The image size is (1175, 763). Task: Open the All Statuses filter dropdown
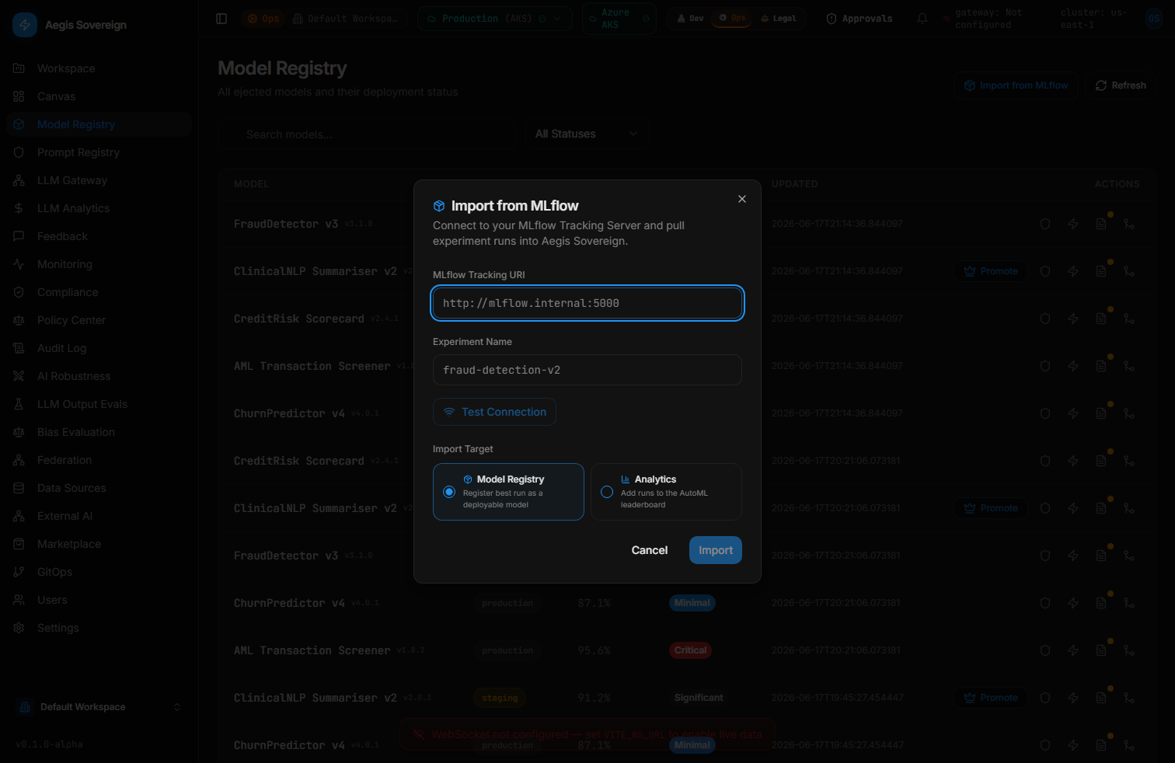(x=587, y=134)
